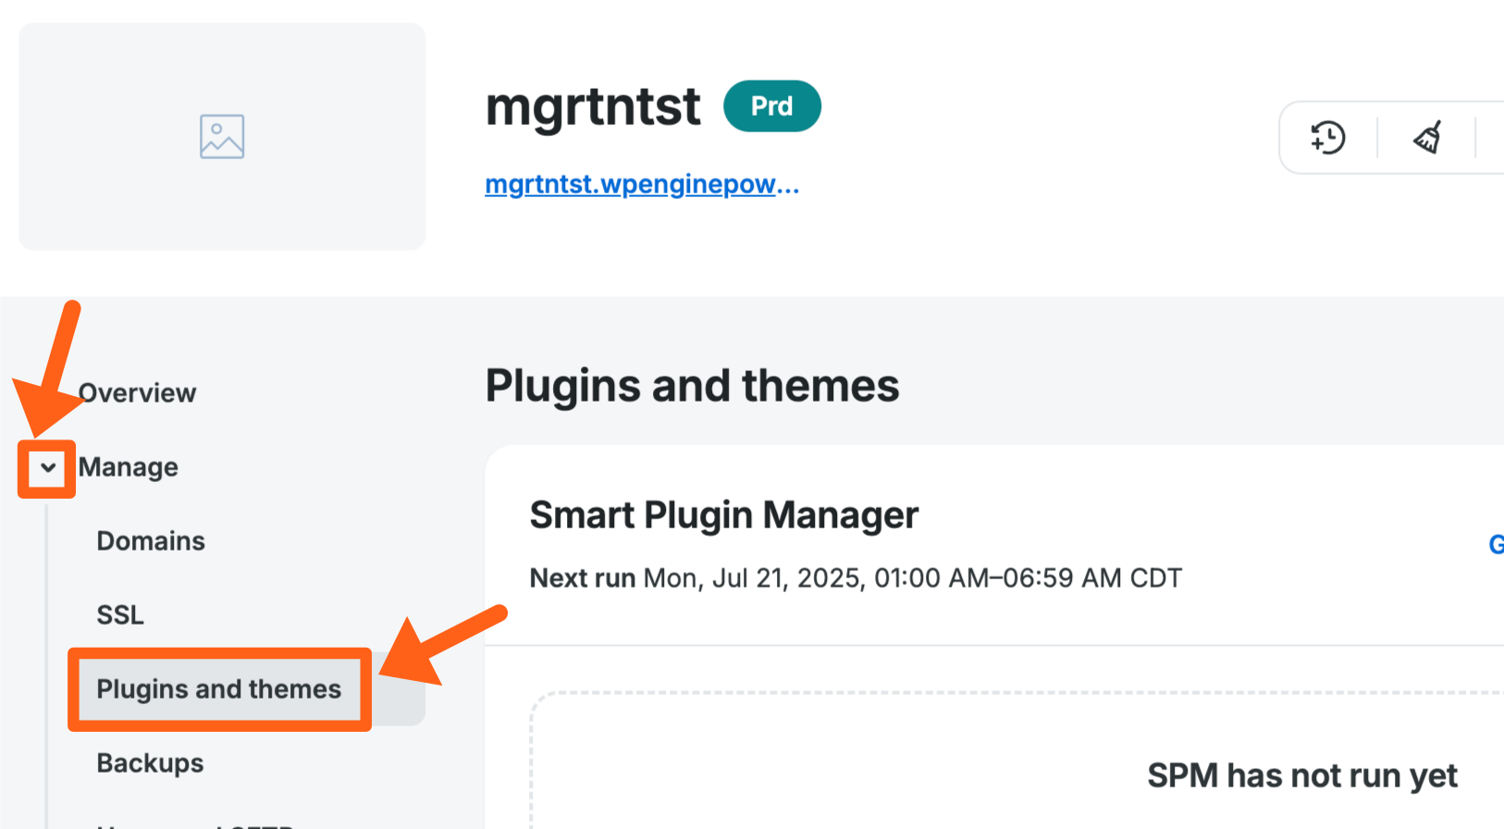1504x829 pixels.
Task: Click the Next run schedule text
Action: tap(856, 578)
